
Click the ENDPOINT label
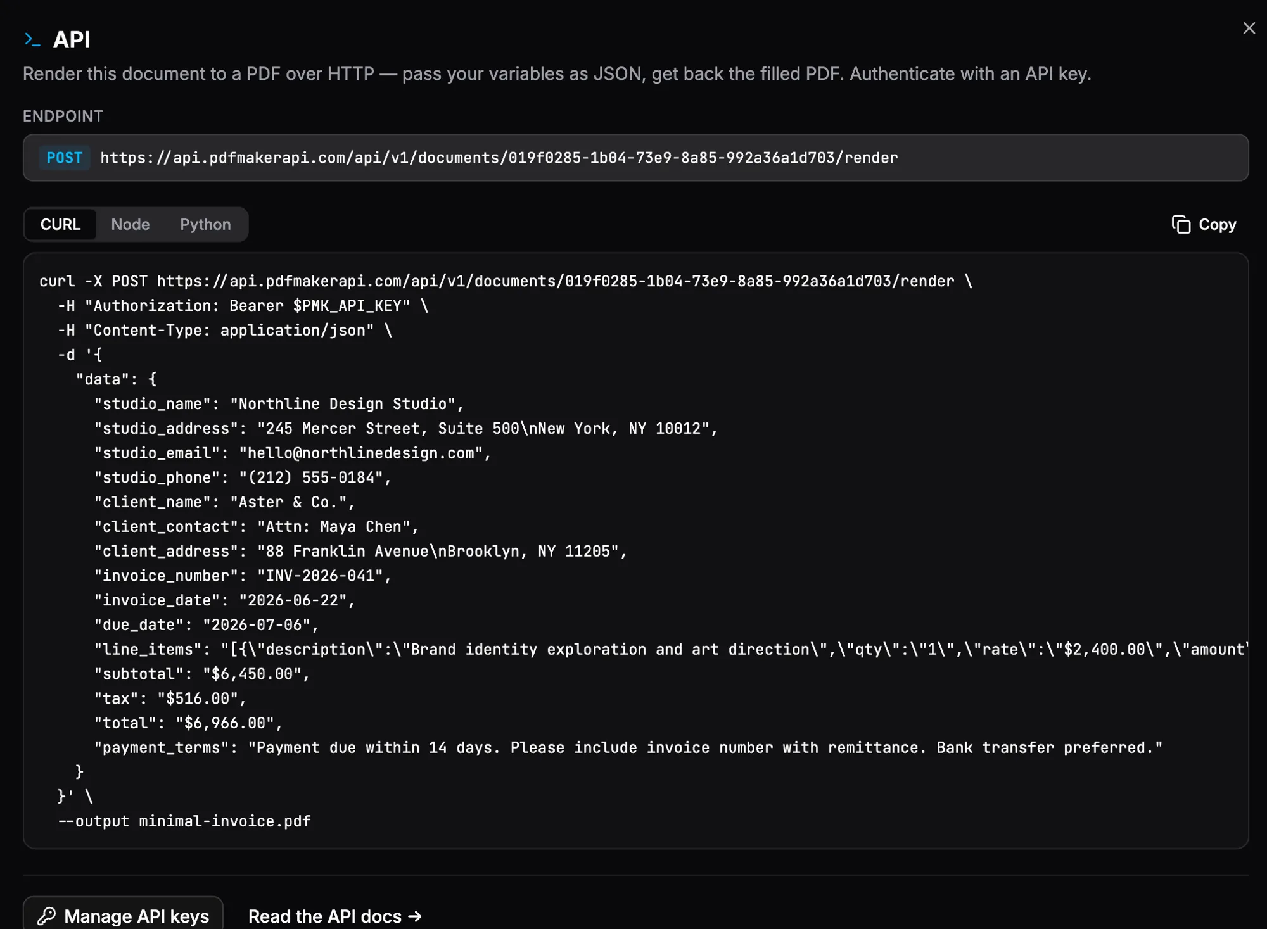click(x=63, y=116)
